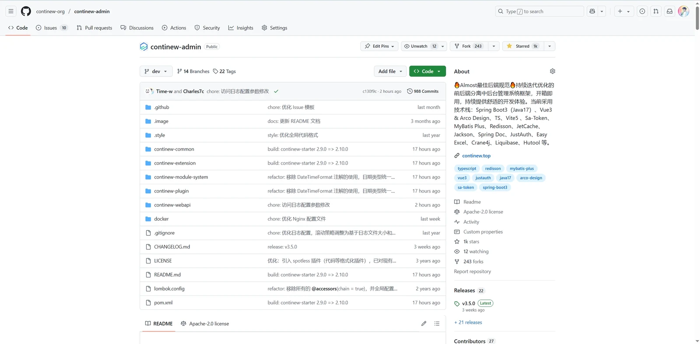The width and height of the screenshot is (700, 344).
Task: Open the green Code dropdown button
Action: tap(427, 71)
